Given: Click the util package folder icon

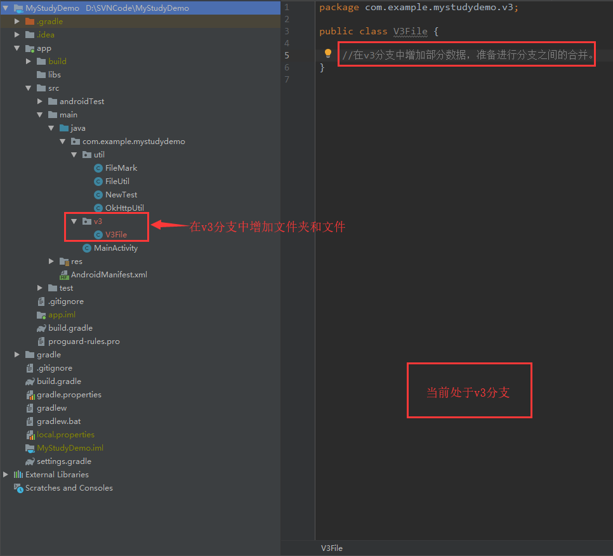Looking at the screenshot, I should click(x=87, y=155).
